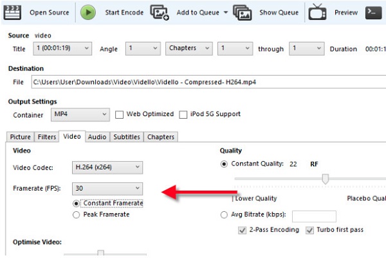Click the destination File path field
This screenshot has width=386, height=258.
pyautogui.click(x=193, y=82)
